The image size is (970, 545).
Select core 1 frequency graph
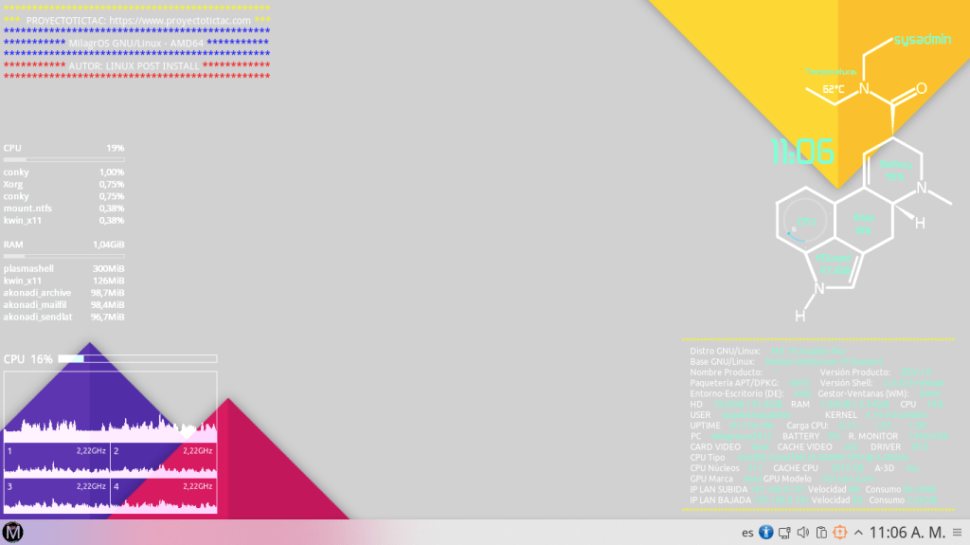point(57,462)
